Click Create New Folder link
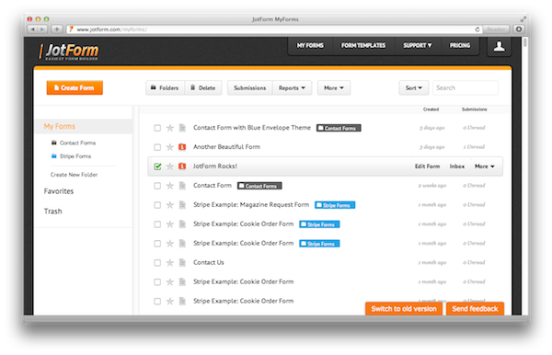The image size is (552, 355). pos(74,175)
